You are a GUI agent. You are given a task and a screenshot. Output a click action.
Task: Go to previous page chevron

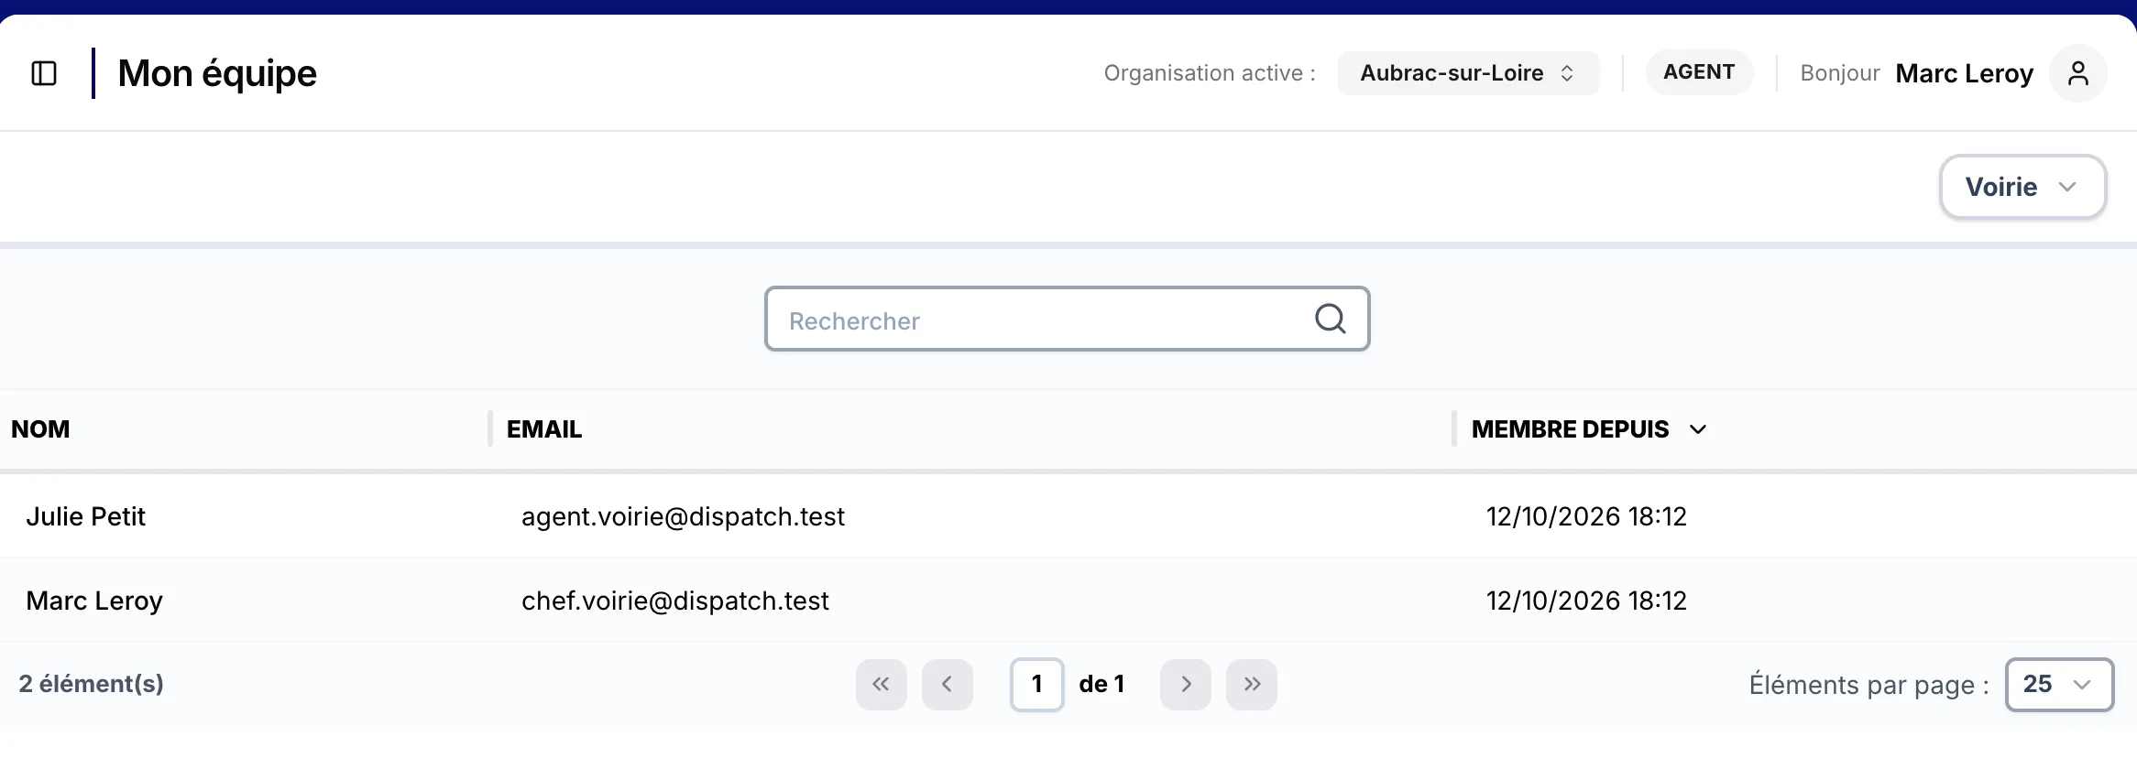coord(948,685)
